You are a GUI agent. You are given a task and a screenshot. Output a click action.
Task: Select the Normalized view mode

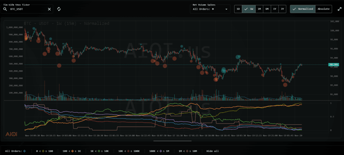[x=303, y=9]
